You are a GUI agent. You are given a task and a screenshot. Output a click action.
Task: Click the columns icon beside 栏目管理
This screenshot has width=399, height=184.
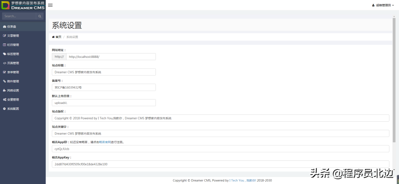4,45
